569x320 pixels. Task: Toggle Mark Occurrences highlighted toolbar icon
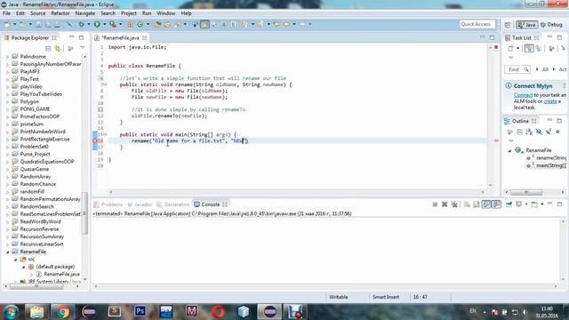pos(205,24)
